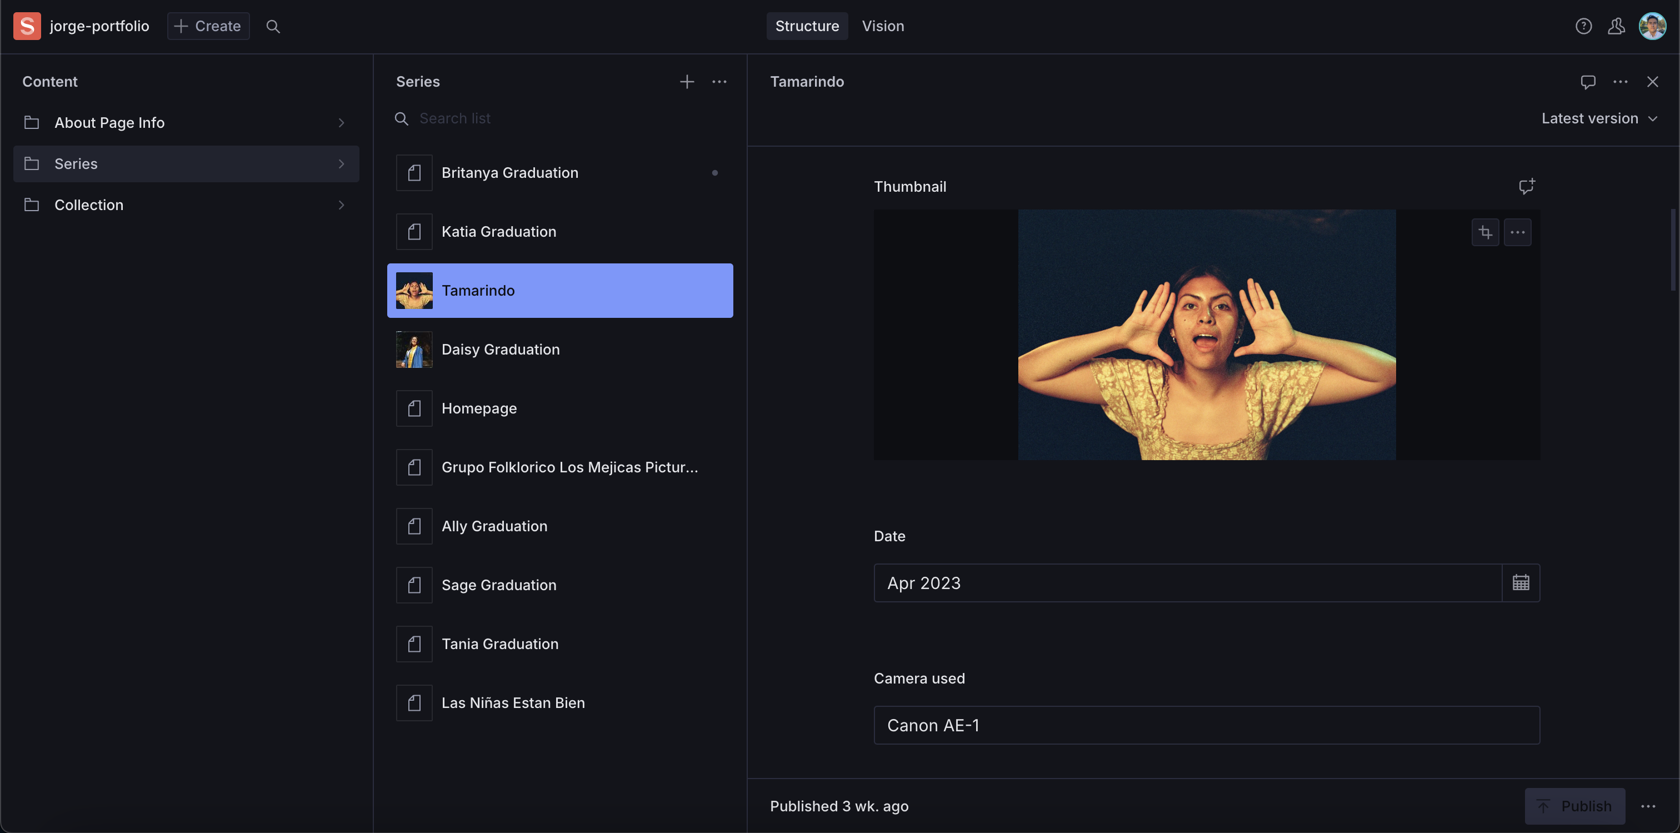
Task: Click Las Niñas Estan Bien document icon
Action: pos(414,703)
